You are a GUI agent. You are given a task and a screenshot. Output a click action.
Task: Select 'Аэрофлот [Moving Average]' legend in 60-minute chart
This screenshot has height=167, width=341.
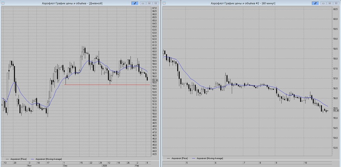210,158
